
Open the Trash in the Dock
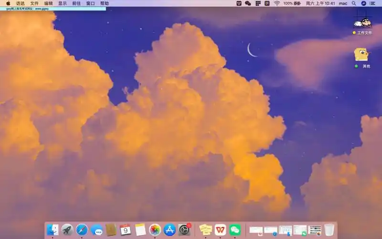click(329, 230)
